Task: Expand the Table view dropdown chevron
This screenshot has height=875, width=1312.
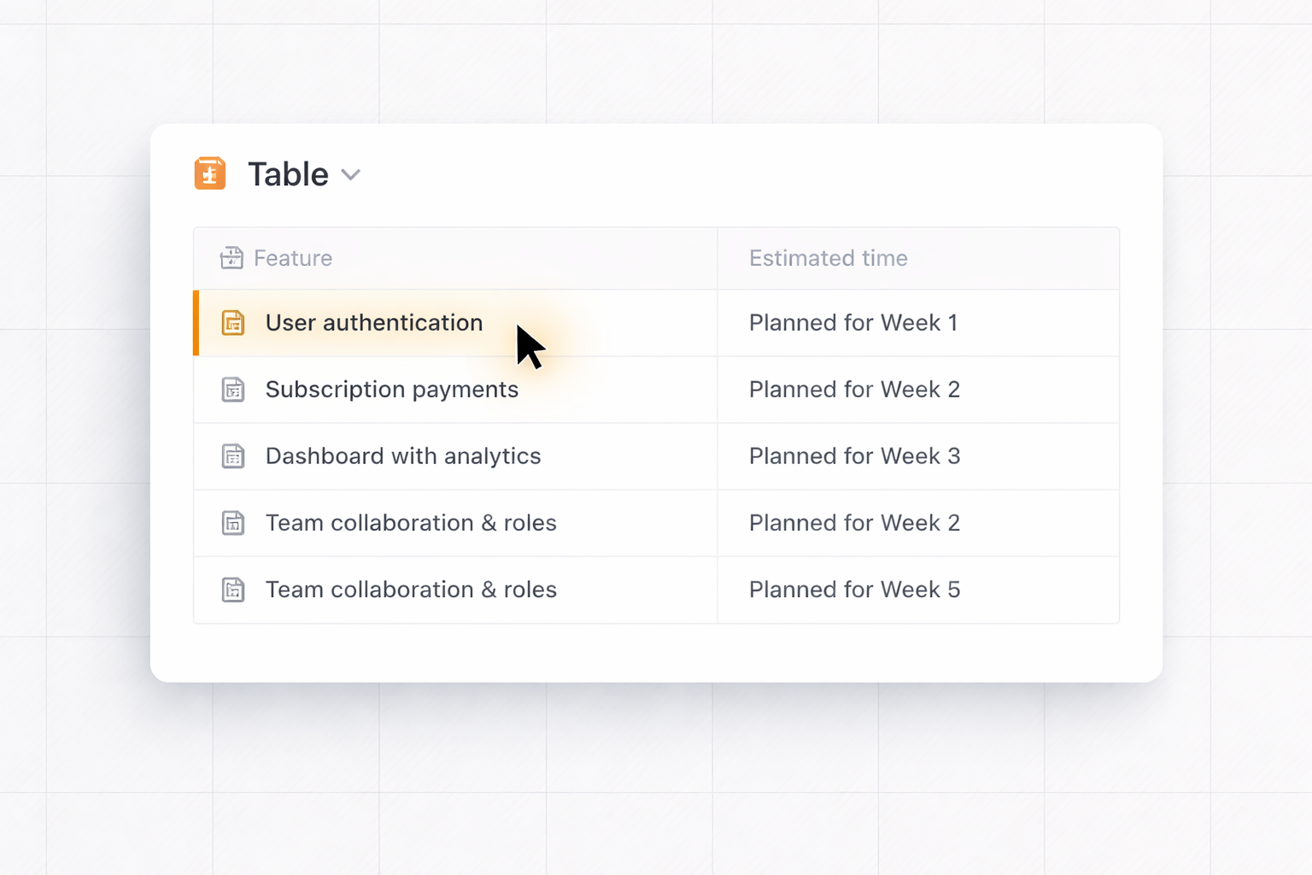Action: (350, 175)
